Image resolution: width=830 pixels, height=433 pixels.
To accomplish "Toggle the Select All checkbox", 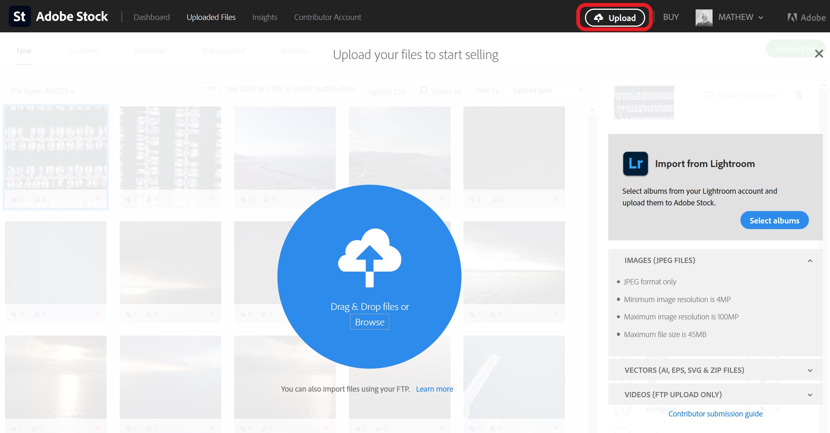I will [x=424, y=90].
